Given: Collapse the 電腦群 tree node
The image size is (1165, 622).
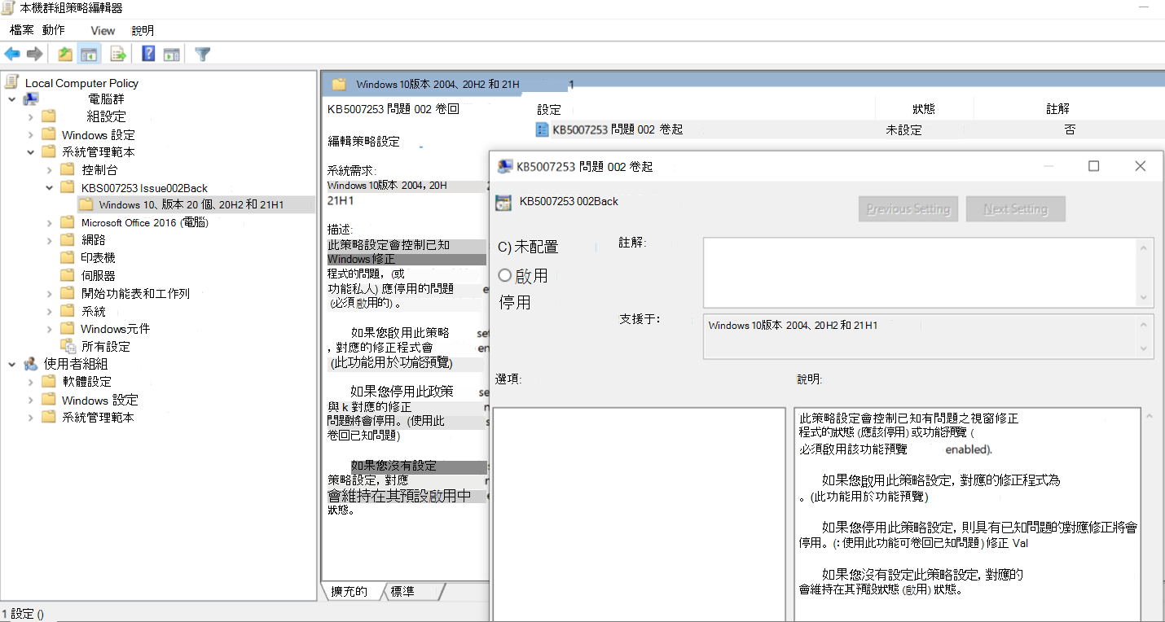Looking at the screenshot, I should 12,99.
